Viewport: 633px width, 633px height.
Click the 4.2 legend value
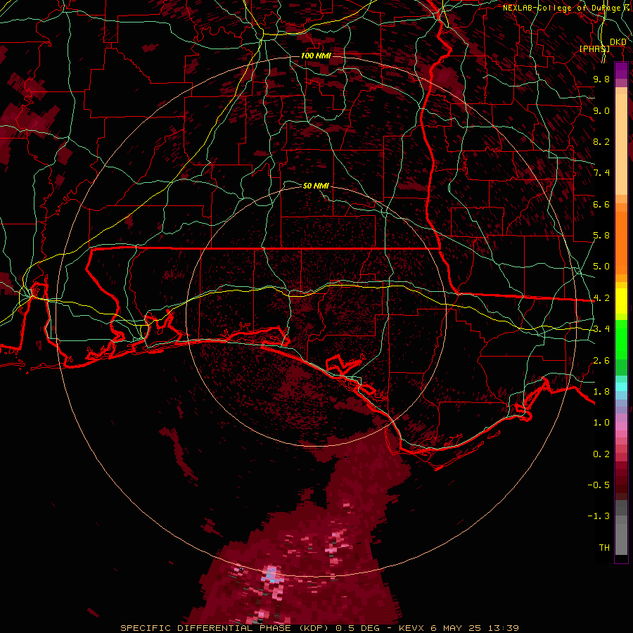coord(601,298)
